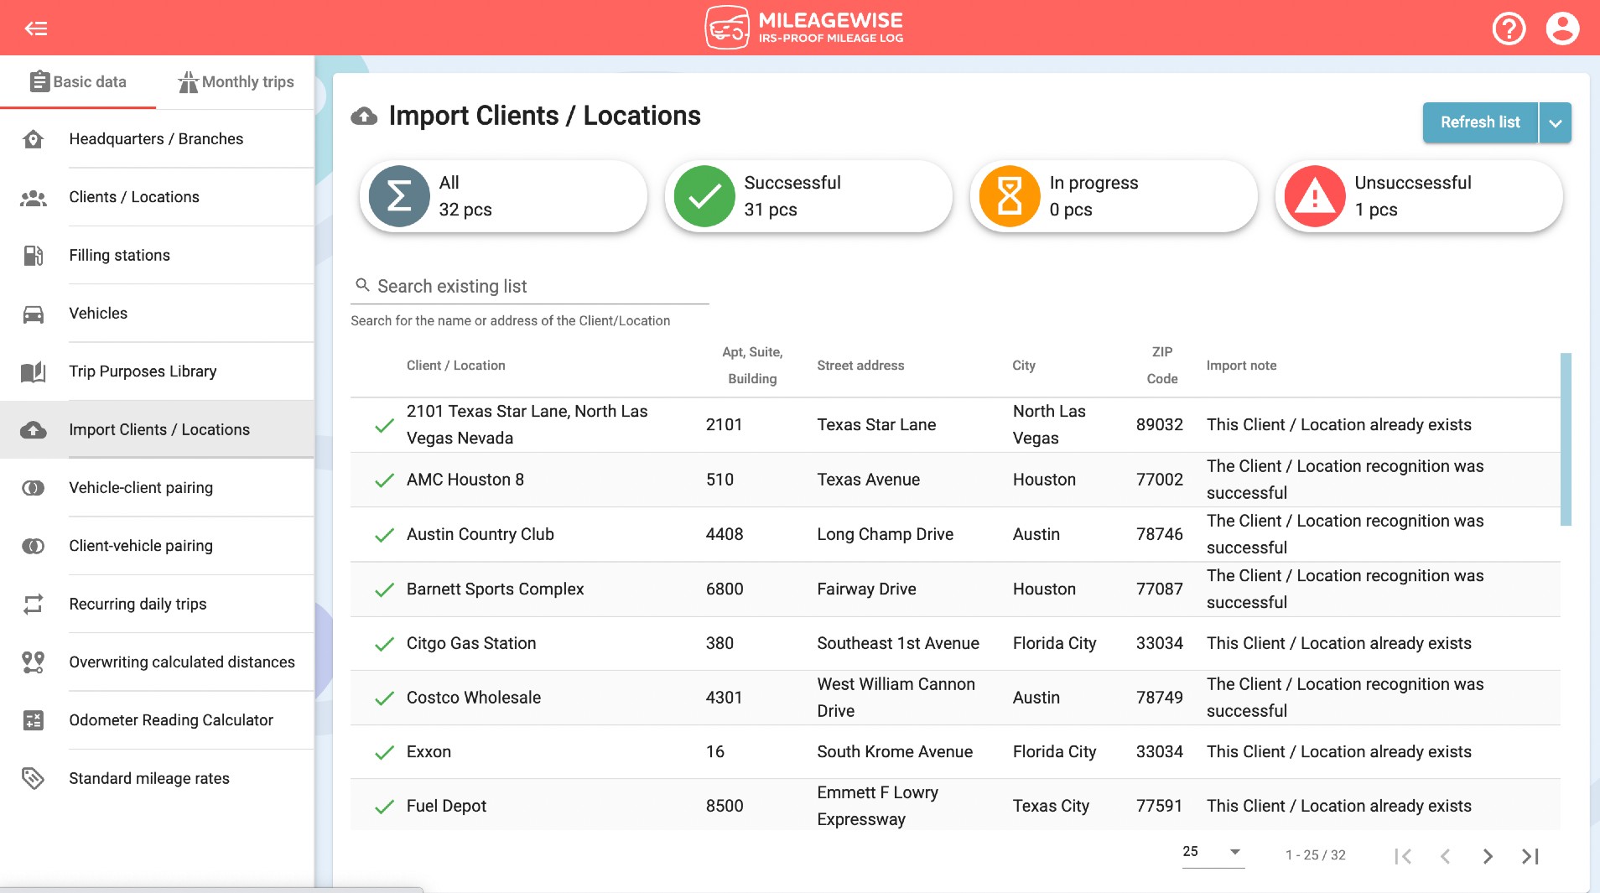This screenshot has width=1600, height=893.
Task: Select the Barnett Sports Complex row
Action: (955, 589)
